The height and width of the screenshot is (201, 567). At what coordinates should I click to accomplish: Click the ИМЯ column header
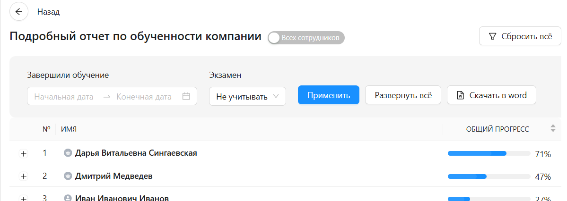[69, 129]
